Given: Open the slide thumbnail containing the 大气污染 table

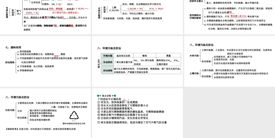Looking at the screenshot, I should click(x=137, y=61).
